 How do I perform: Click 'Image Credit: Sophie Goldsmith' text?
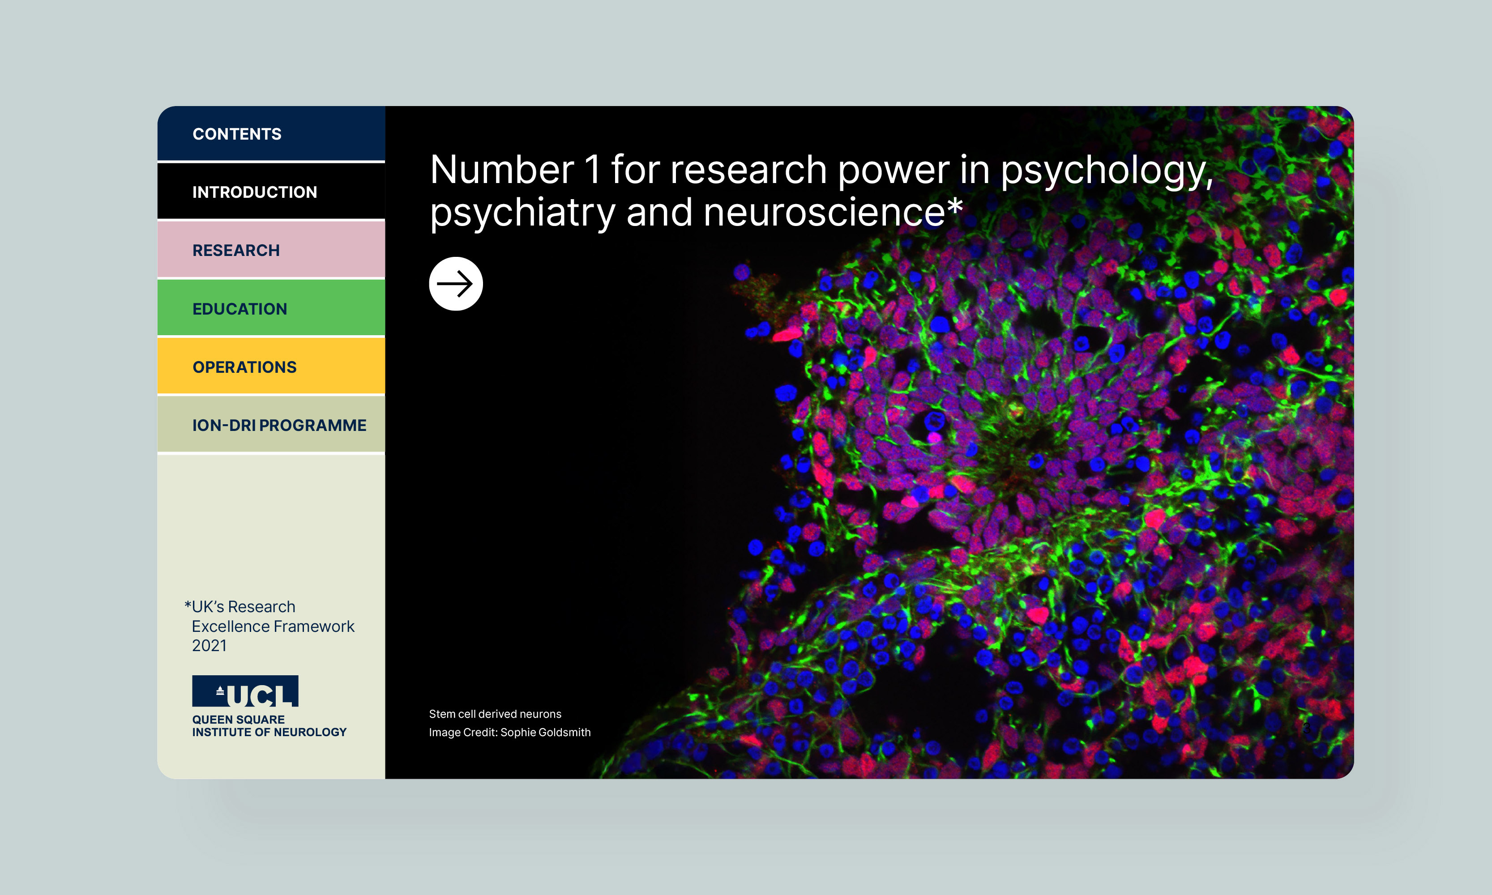509,732
